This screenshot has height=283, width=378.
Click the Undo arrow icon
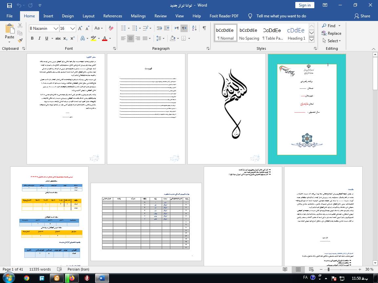tap(19, 5)
